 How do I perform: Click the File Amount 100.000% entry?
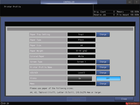click(128, 15)
